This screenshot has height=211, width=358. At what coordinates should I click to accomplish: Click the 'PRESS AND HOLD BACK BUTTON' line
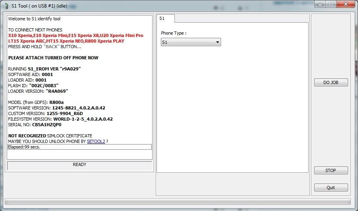(x=45, y=47)
